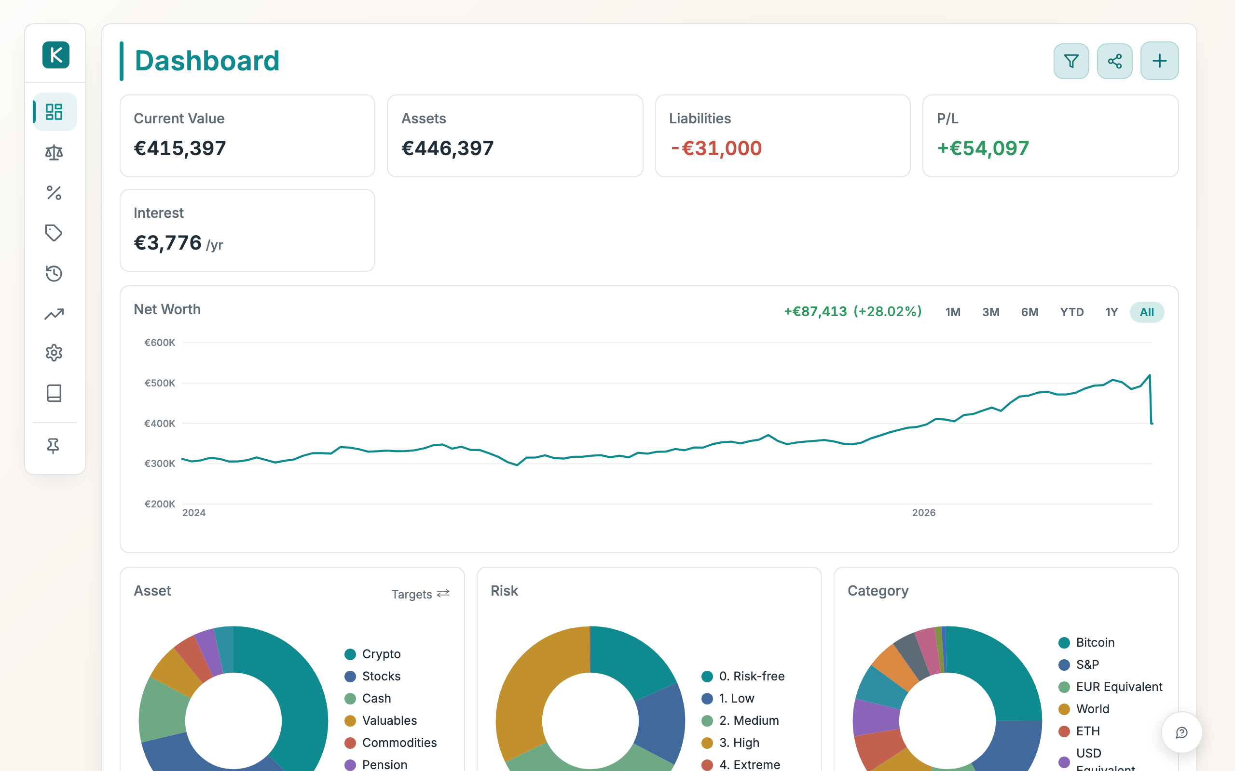Click the P/L card
1235x771 pixels.
(x=1050, y=136)
